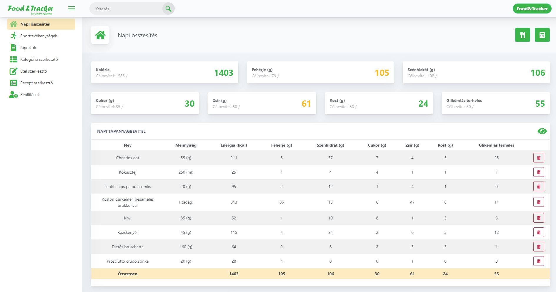Click the running figure Sporttevékenységek icon
Screen dimensions: 556x292
tap(14, 36)
